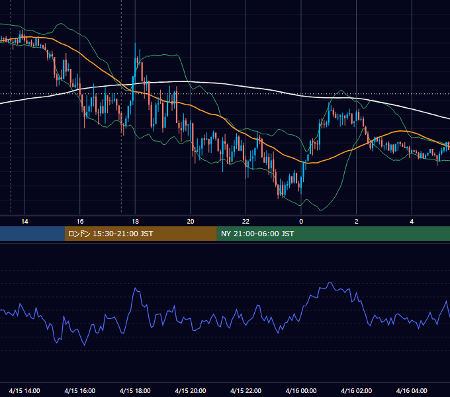
Task: Click the ロンドン 15:30-21:00 JST session bar
Action: pos(140,234)
